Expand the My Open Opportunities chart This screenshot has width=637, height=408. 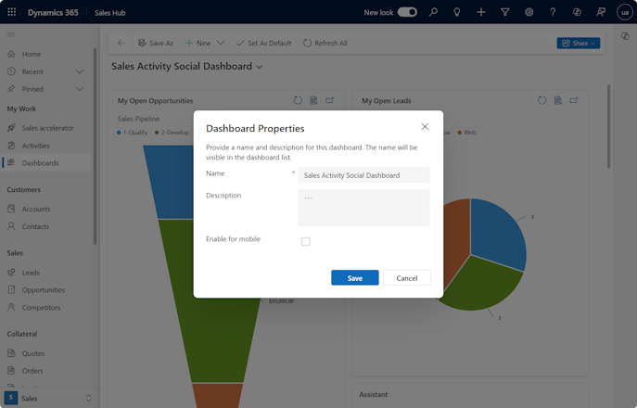(329, 100)
